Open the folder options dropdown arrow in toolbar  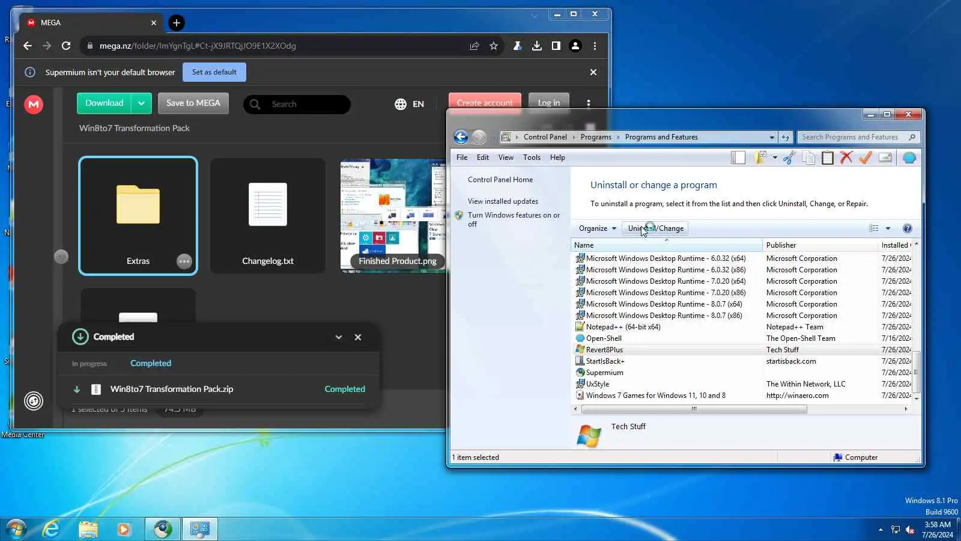tap(775, 157)
